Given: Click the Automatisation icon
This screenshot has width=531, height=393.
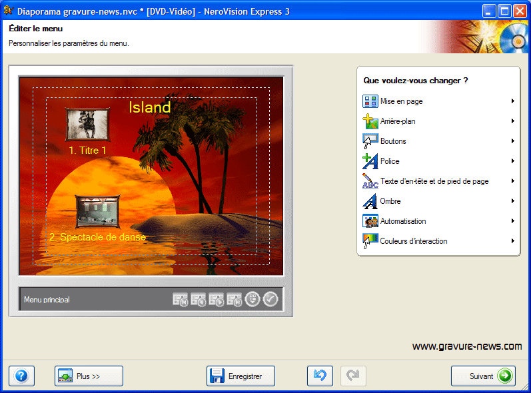Looking at the screenshot, I should (370, 221).
